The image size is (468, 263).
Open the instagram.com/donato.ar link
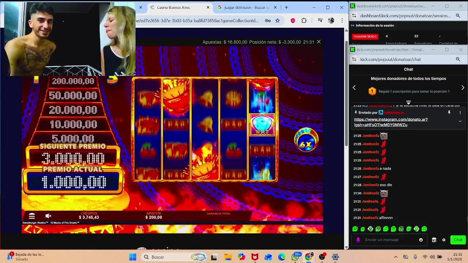pyautogui.click(x=390, y=122)
